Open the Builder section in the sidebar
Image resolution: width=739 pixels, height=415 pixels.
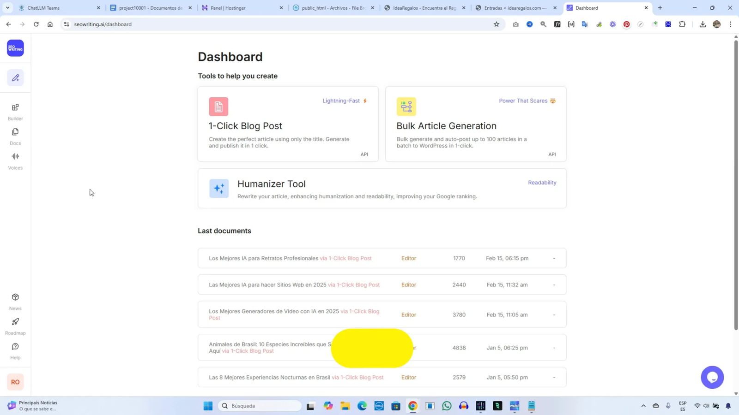(15, 111)
